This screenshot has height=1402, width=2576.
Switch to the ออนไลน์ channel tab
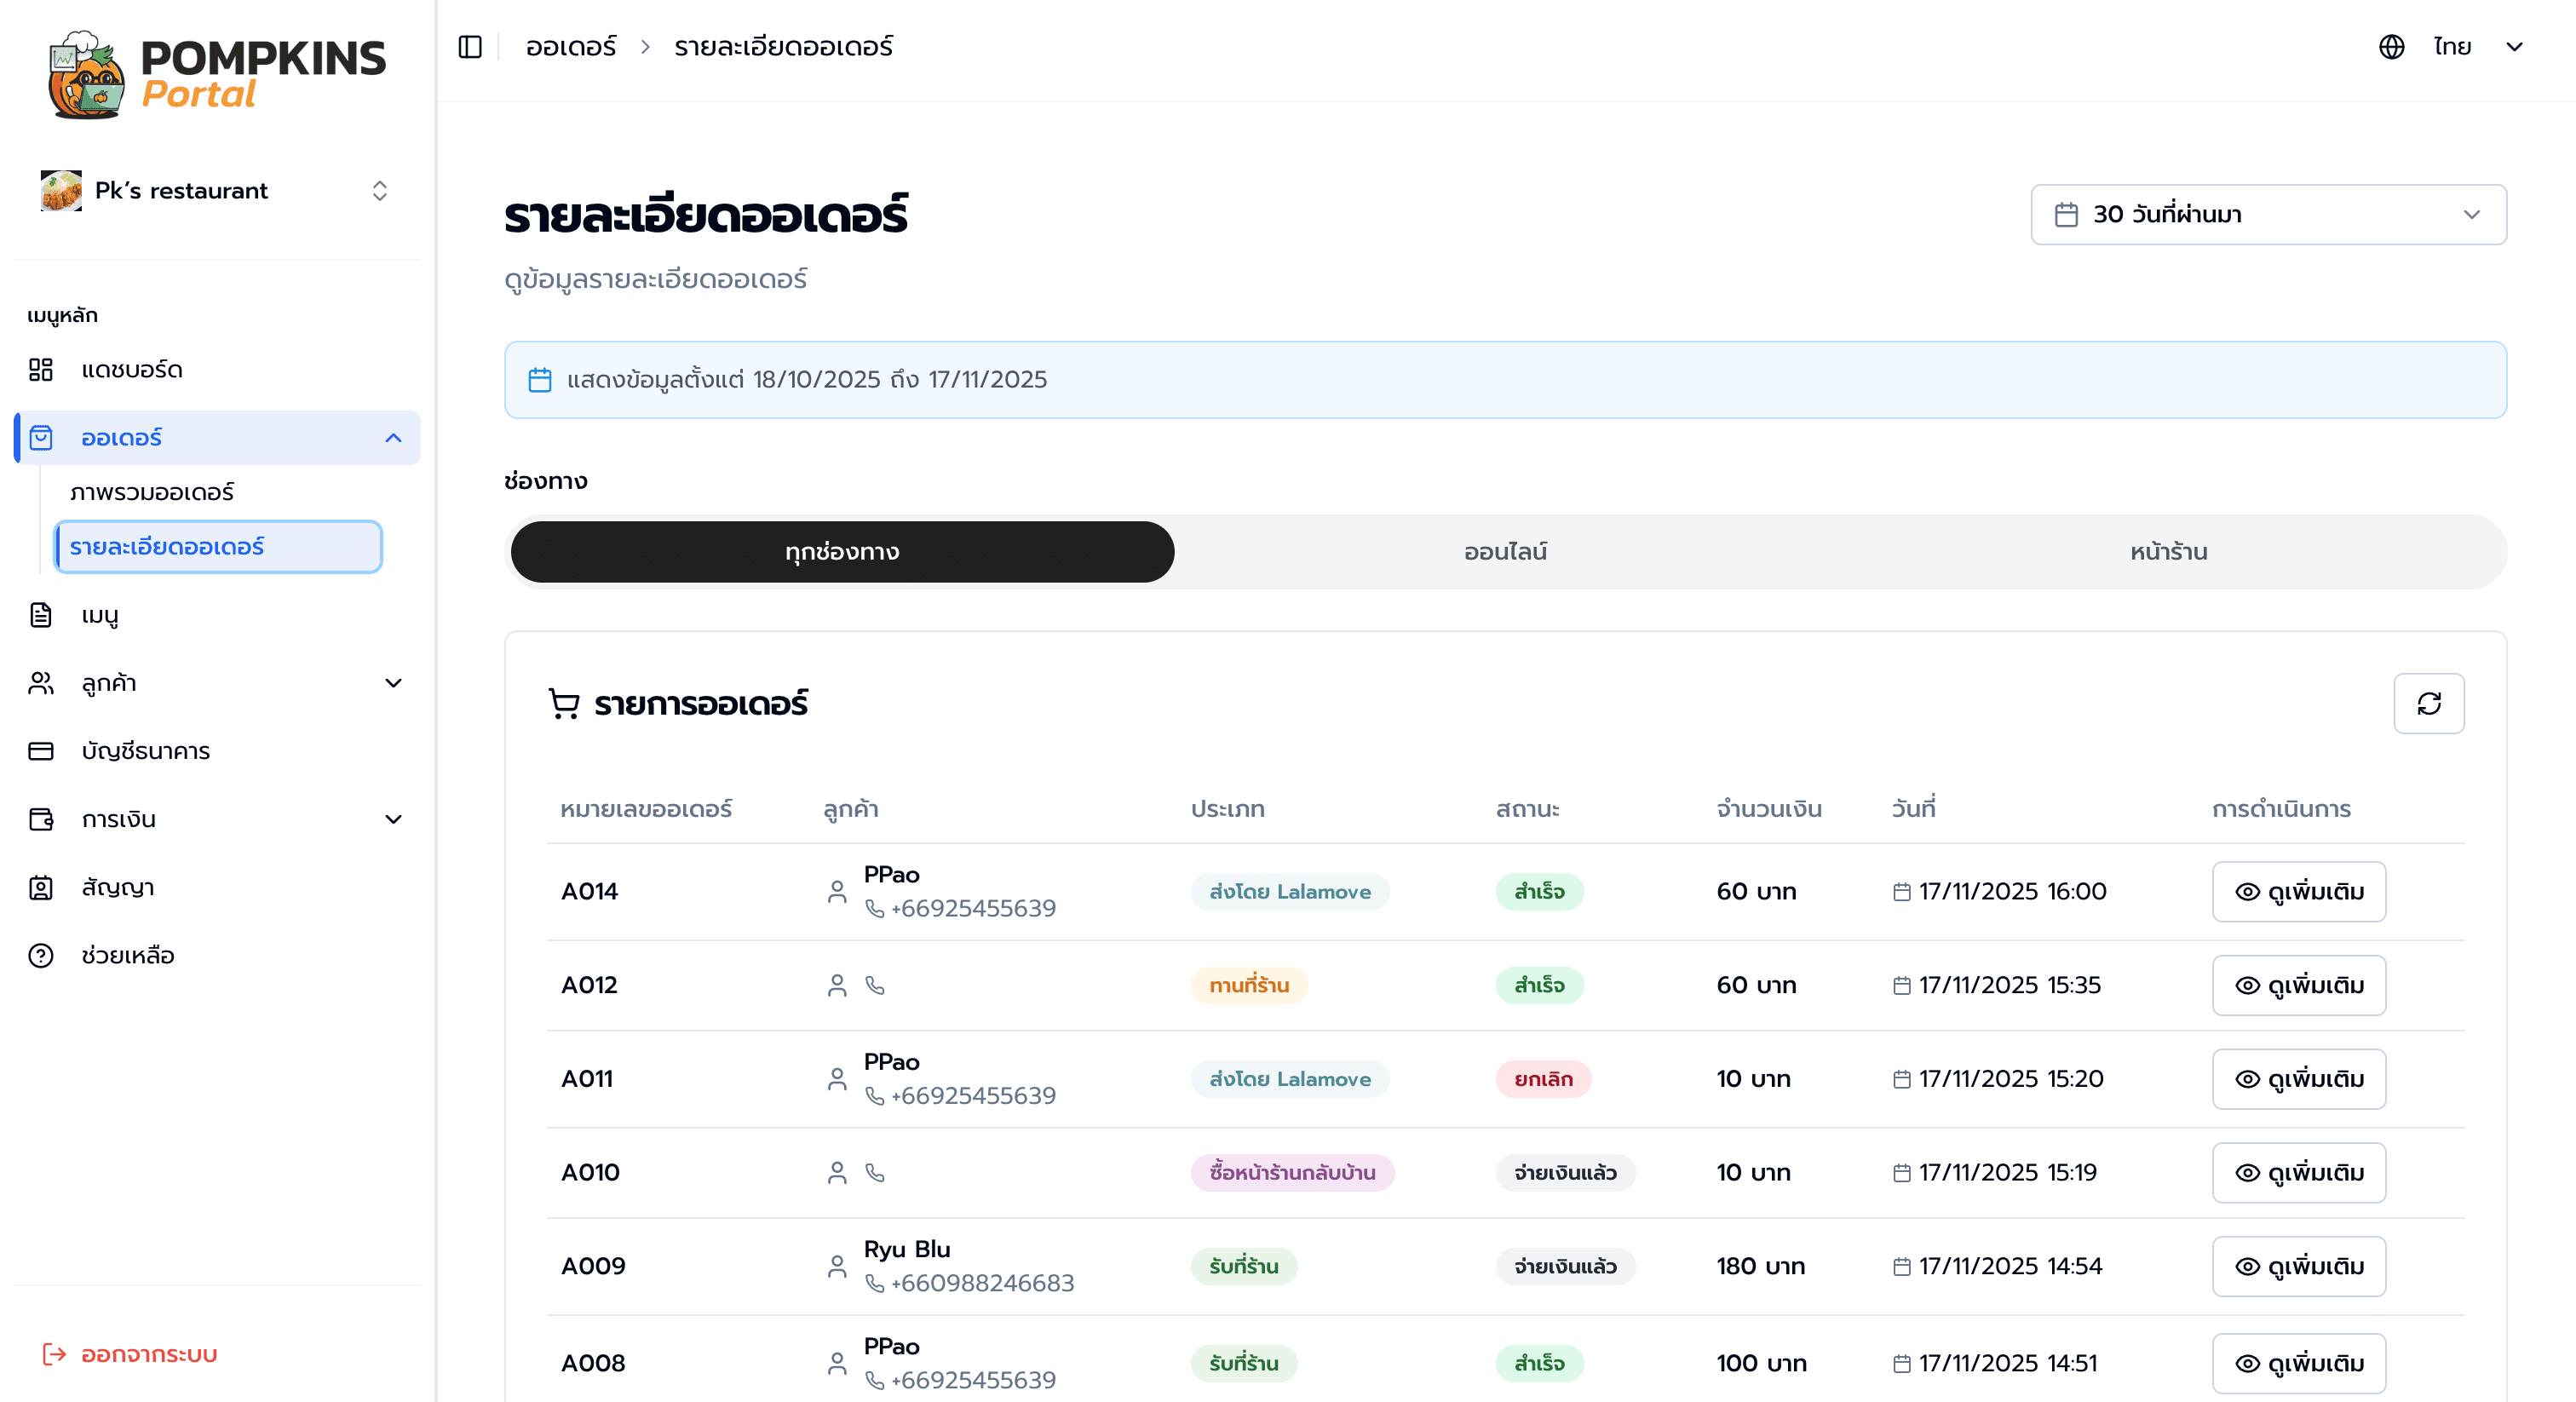click(x=1505, y=552)
